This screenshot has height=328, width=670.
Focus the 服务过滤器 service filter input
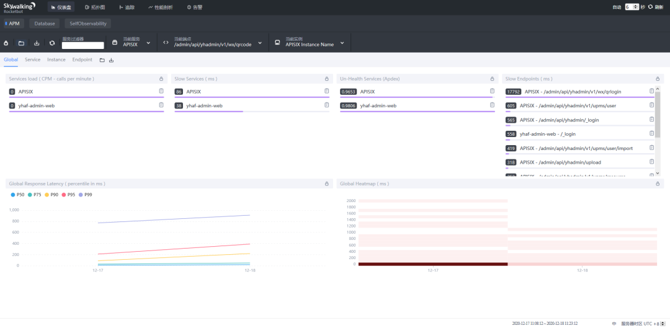[83, 45]
